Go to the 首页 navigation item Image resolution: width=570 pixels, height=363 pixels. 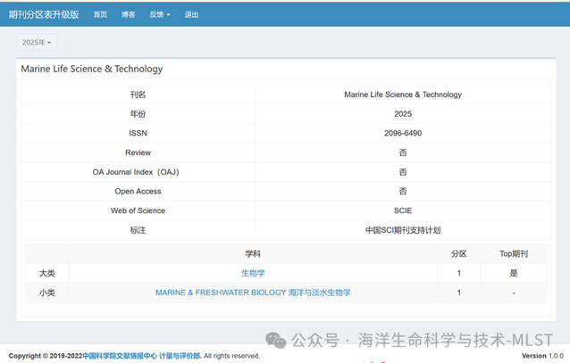pos(100,15)
